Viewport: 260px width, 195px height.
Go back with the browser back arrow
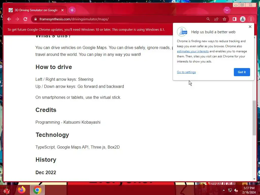coord(9,19)
